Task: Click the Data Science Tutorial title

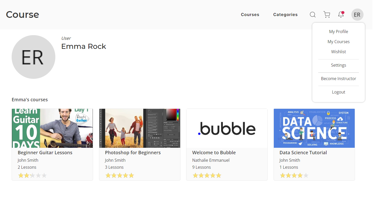Action: pos(303,153)
